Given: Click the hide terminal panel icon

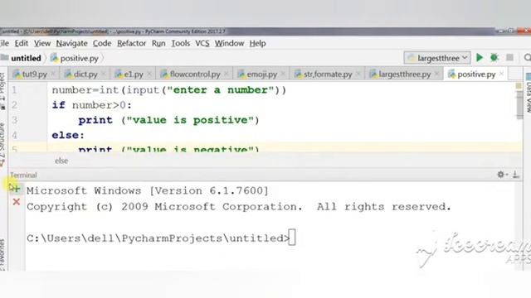Looking at the screenshot, I should point(516,175).
